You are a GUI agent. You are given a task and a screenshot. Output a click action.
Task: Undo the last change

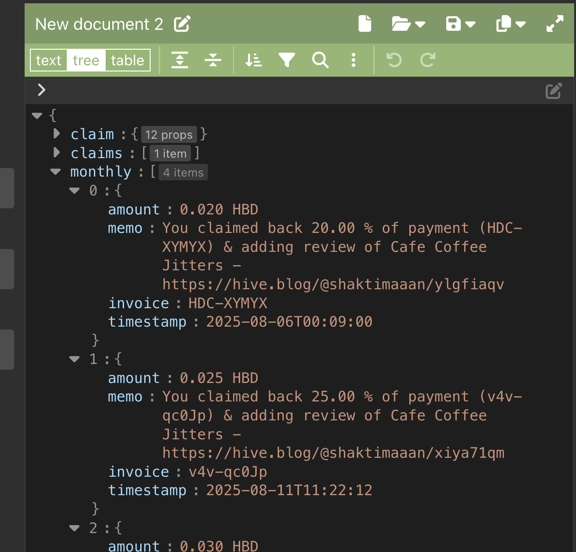(394, 60)
